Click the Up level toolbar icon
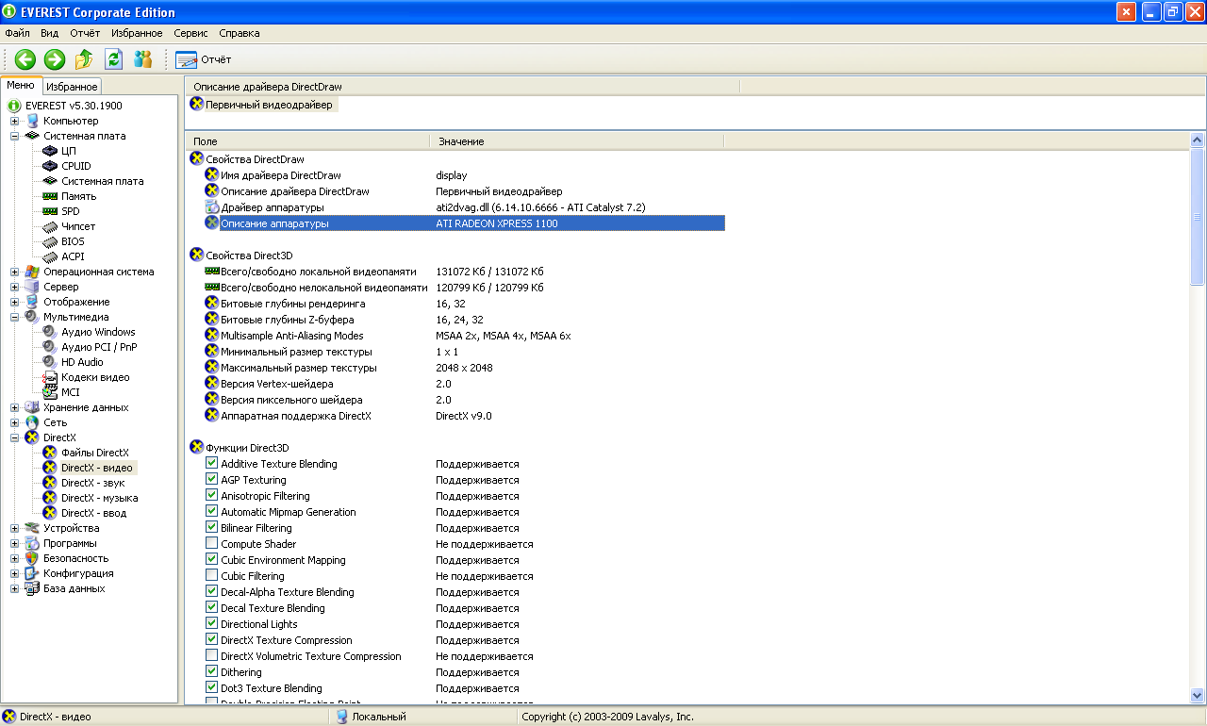Screen dimensions: 1207x726 coord(84,59)
